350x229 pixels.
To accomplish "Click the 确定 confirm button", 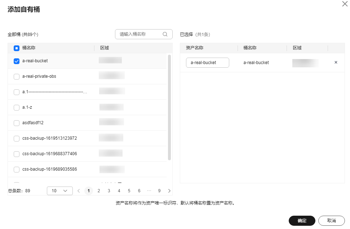I will tap(302, 221).
